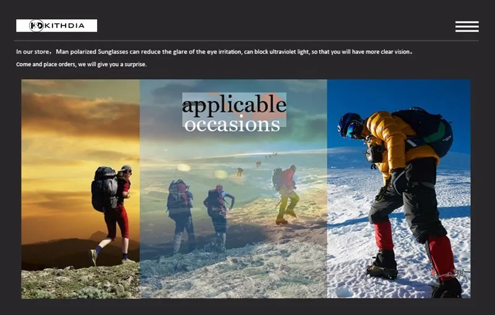Click the round KD emblem in logo

pos(37,25)
